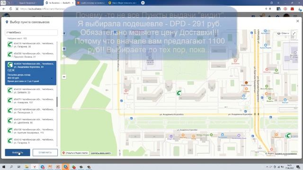The height and width of the screenshot is (170, 303).
Task: Edit the city search field Челябинск
Action: tap(31, 33)
